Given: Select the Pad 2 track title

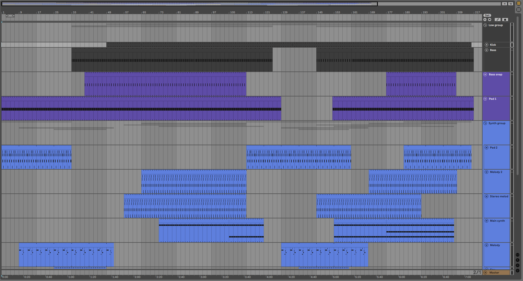Looking at the screenshot, I should (494, 148).
